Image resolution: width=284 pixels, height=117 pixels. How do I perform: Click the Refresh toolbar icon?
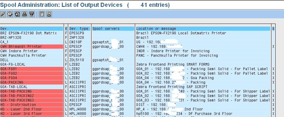17,14
